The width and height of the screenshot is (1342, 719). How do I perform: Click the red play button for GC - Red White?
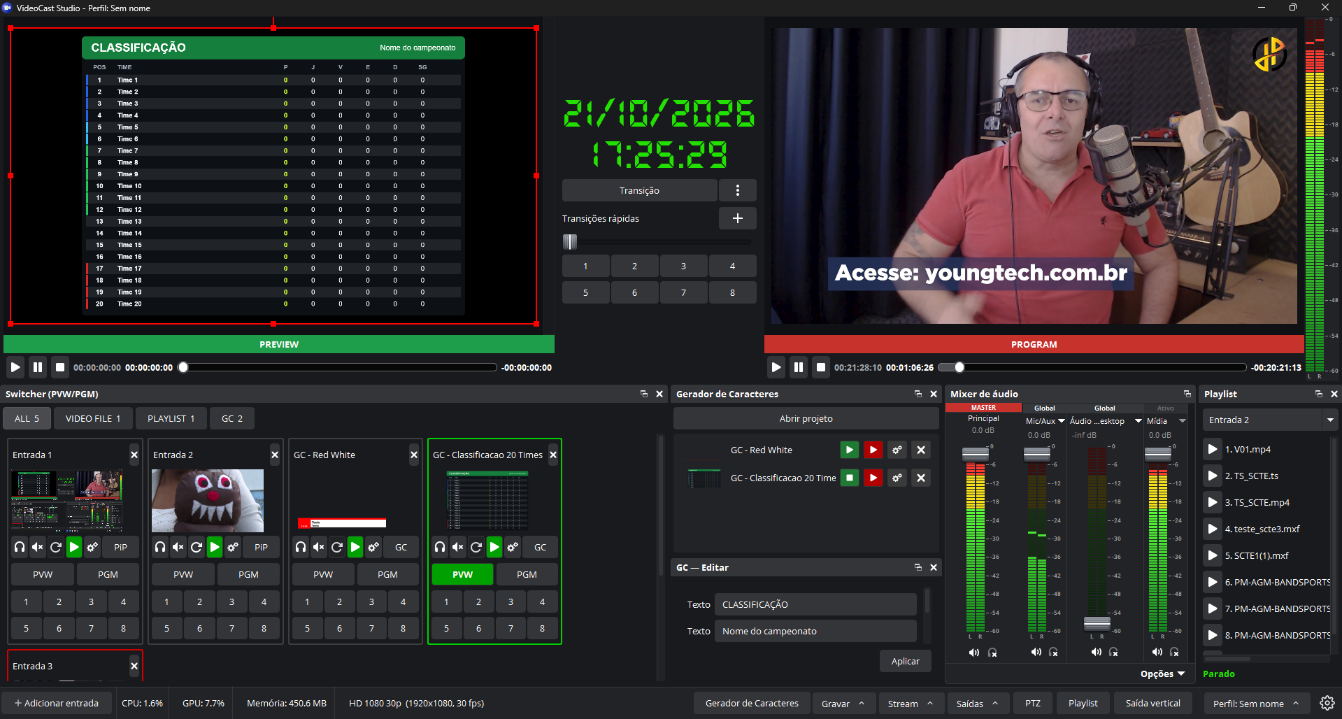873,450
